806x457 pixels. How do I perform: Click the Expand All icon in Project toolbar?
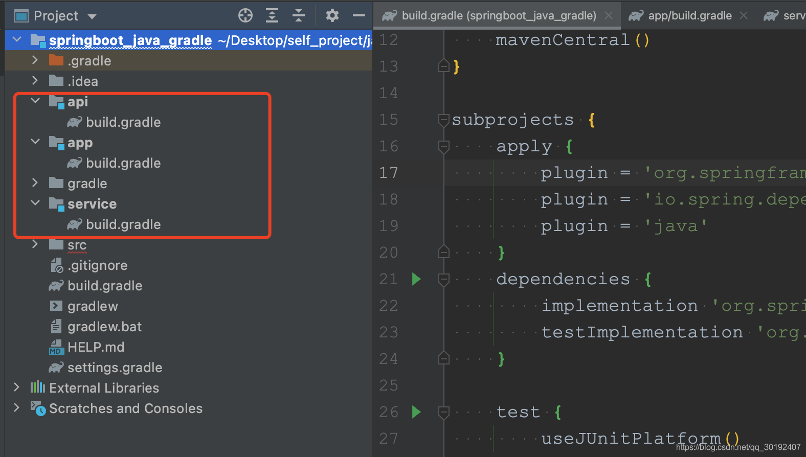pos(272,16)
